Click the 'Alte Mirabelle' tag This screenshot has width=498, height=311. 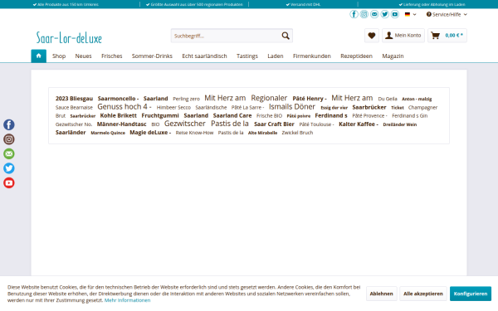tap(262, 133)
